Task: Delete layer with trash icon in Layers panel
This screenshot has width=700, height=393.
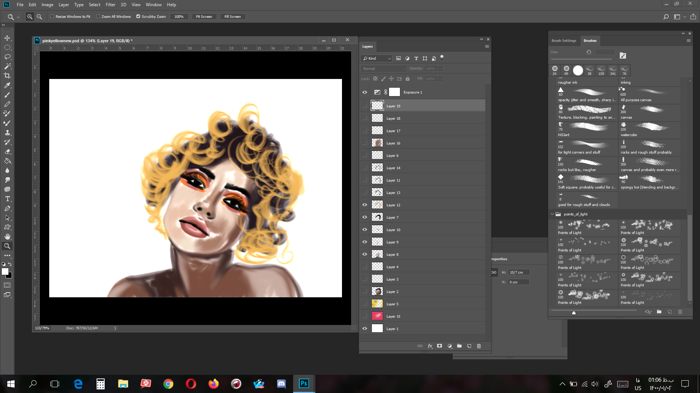Action: pyautogui.click(x=479, y=346)
